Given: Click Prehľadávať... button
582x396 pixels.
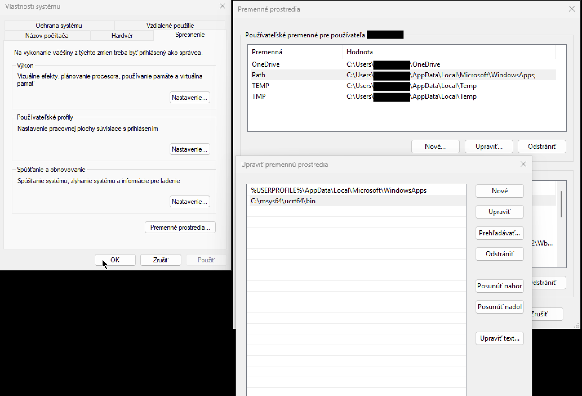Looking at the screenshot, I should pyautogui.click(x=499, y=233).
